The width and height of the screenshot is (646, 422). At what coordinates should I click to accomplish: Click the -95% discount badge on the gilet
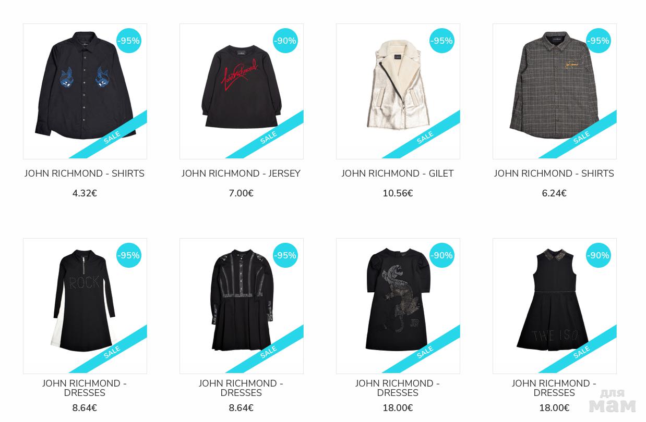click(442, 41)
